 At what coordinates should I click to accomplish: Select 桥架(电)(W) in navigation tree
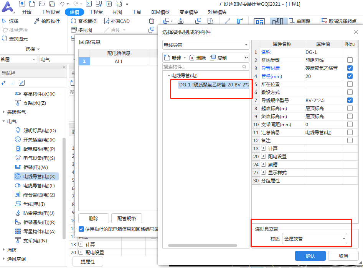click(x=31, y=167)
